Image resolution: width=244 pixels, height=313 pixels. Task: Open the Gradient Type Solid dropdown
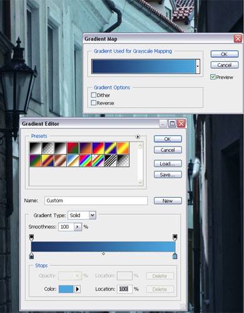coord(93,215)
